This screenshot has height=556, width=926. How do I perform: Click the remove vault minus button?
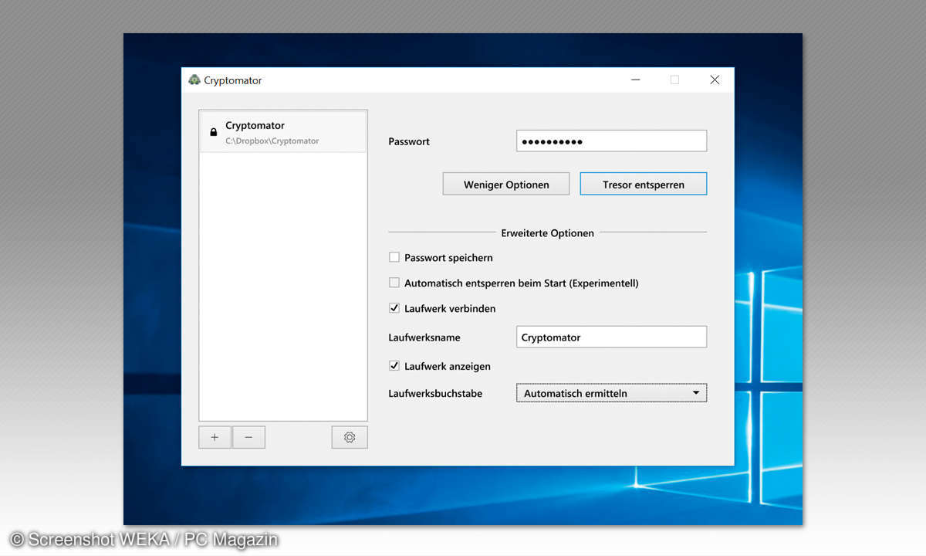click(248, 437)
